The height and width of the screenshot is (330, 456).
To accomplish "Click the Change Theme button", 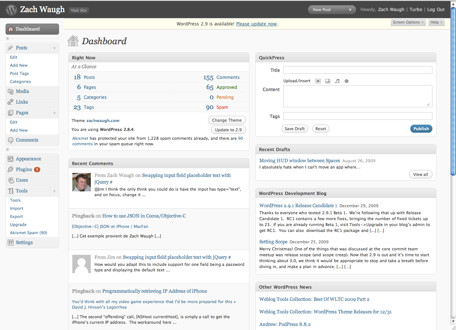I will pyautogui.click(x=227, y=120).
